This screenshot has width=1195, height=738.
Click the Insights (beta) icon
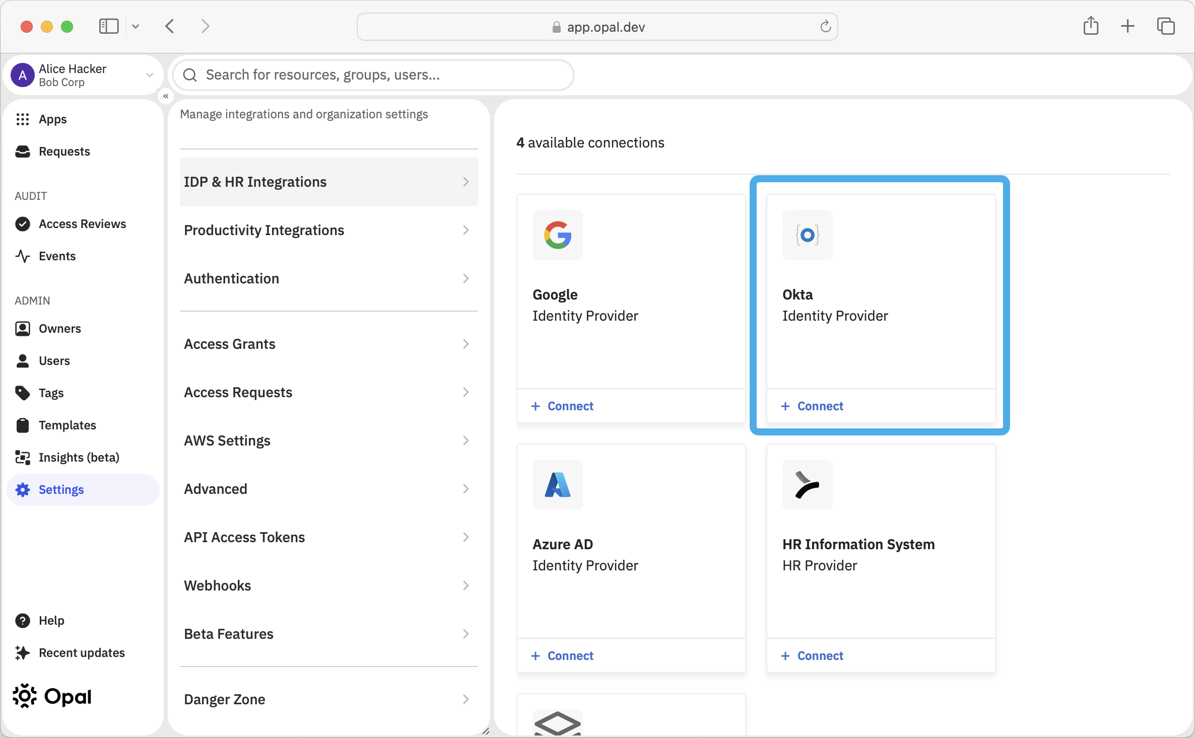(23, 458)
